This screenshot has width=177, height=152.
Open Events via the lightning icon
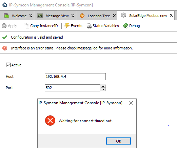click(x=67, y=26)
